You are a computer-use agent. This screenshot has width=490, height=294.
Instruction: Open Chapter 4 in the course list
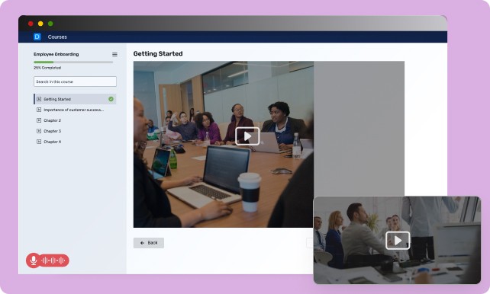(52, 142)
